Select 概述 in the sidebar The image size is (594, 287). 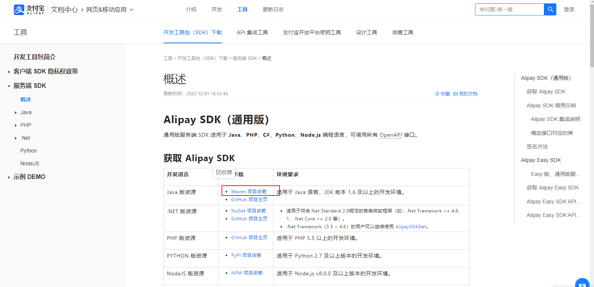(x=26, y=99)
